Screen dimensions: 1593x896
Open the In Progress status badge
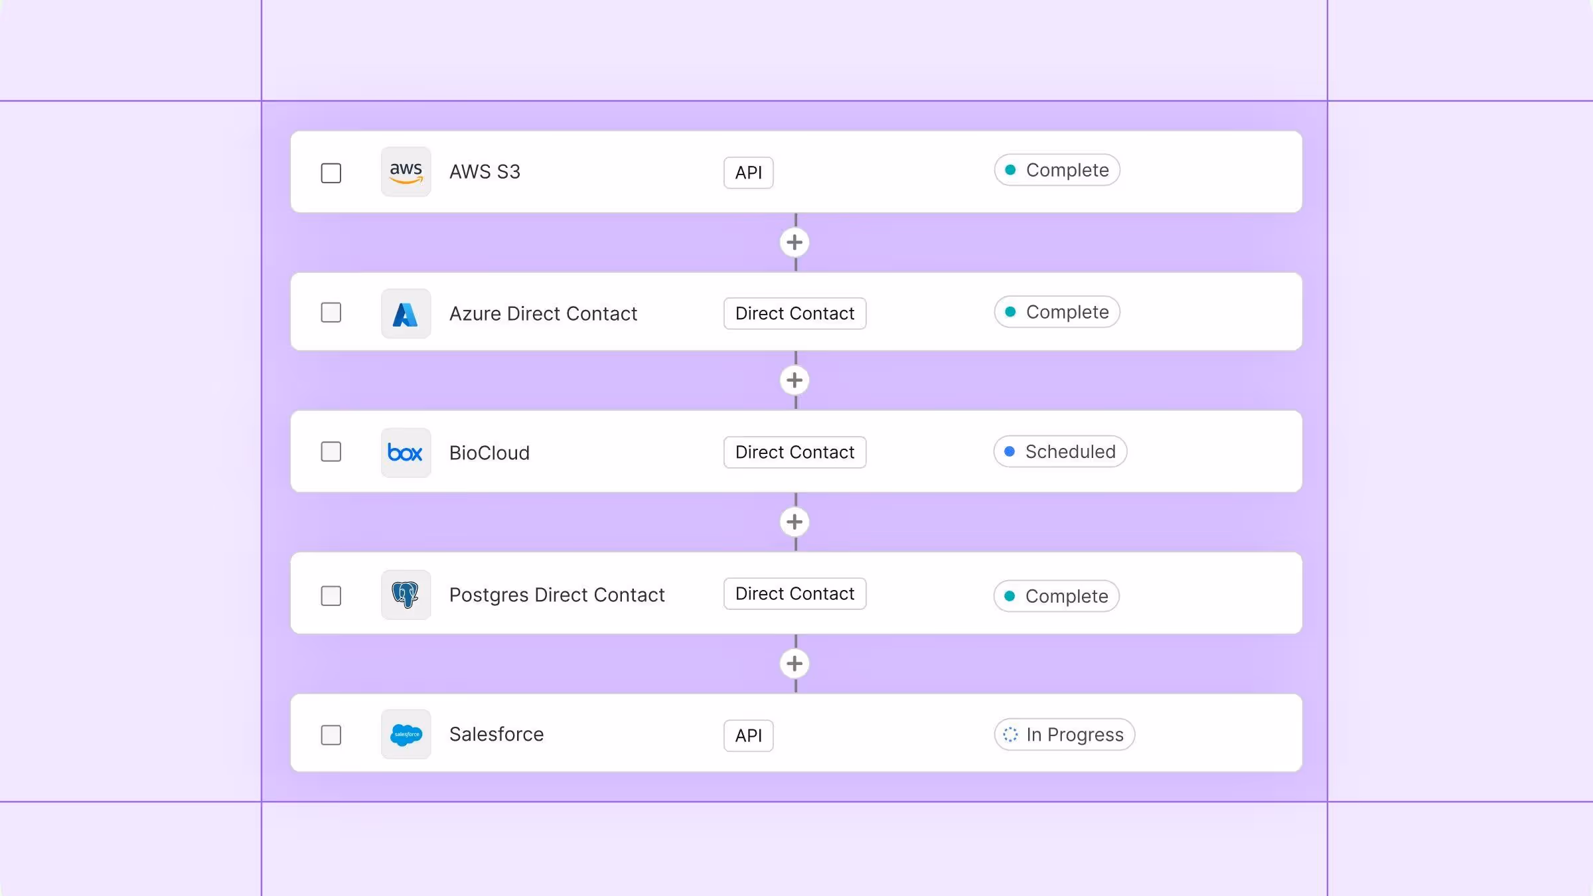[1064, 735]
